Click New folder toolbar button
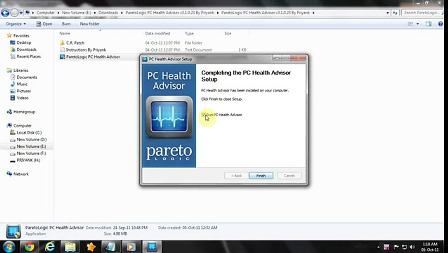448x253 pixels. click(90, 24)
